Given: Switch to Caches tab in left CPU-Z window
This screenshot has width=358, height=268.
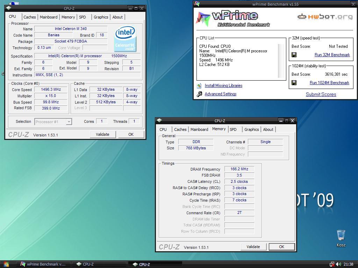Looking at the screenshot, I should click(30, 17).
